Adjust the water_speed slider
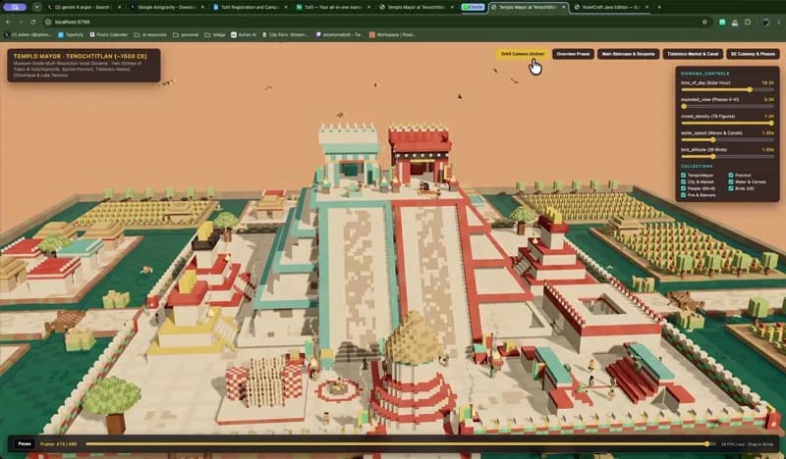The height and width of the screenshot is (459, 786). pyautogui.click(x=727, y=139)
